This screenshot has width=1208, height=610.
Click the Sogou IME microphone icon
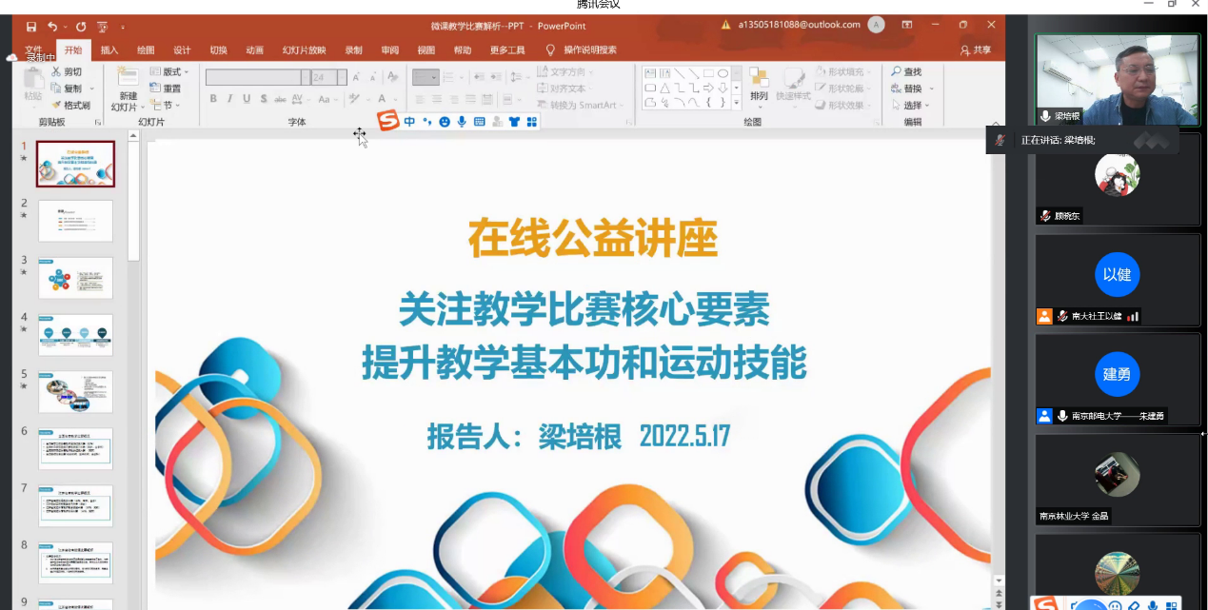[x=462, y=122]
